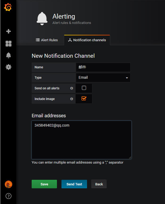Click in the Email addresses text area
Image resolution: width=165 pixels, height=204 pixels.
point(81,140)
